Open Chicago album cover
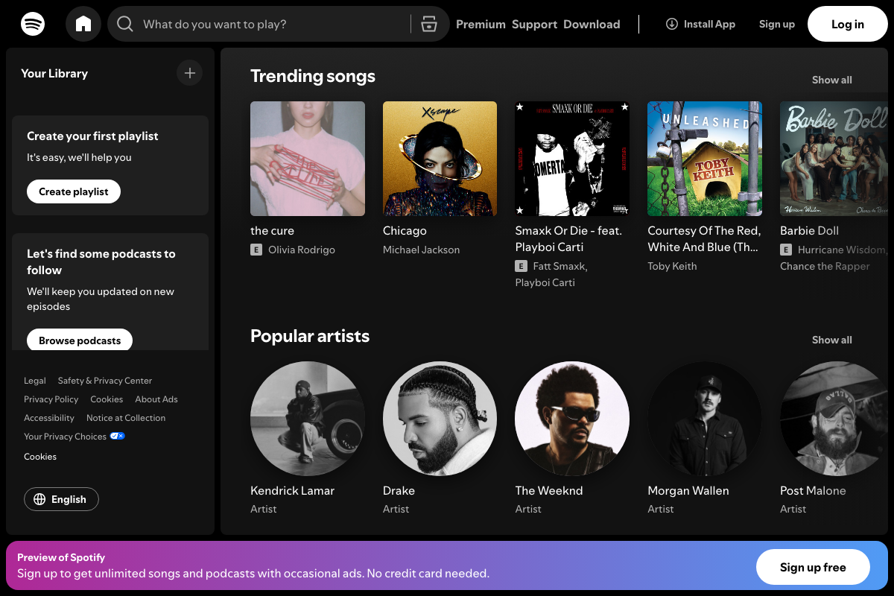Image resolution: width=894 pixels, height=596 pixels. pos(440,159)
